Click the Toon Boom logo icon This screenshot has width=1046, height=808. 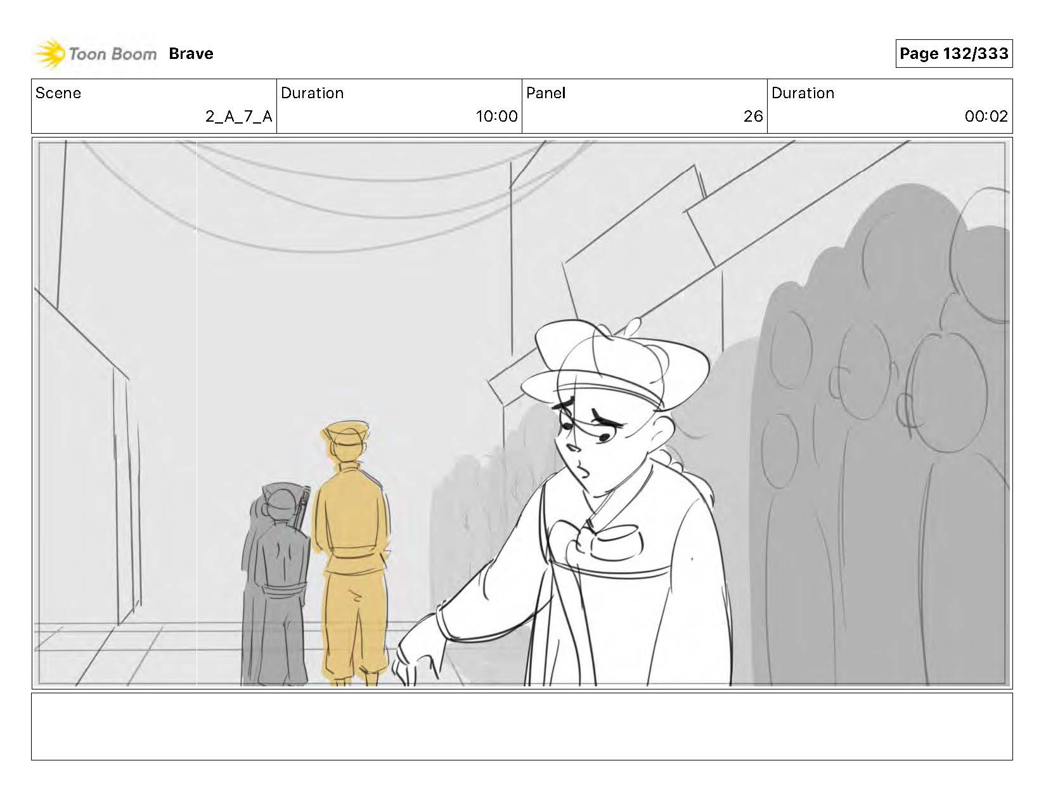[x=49, y=54]
